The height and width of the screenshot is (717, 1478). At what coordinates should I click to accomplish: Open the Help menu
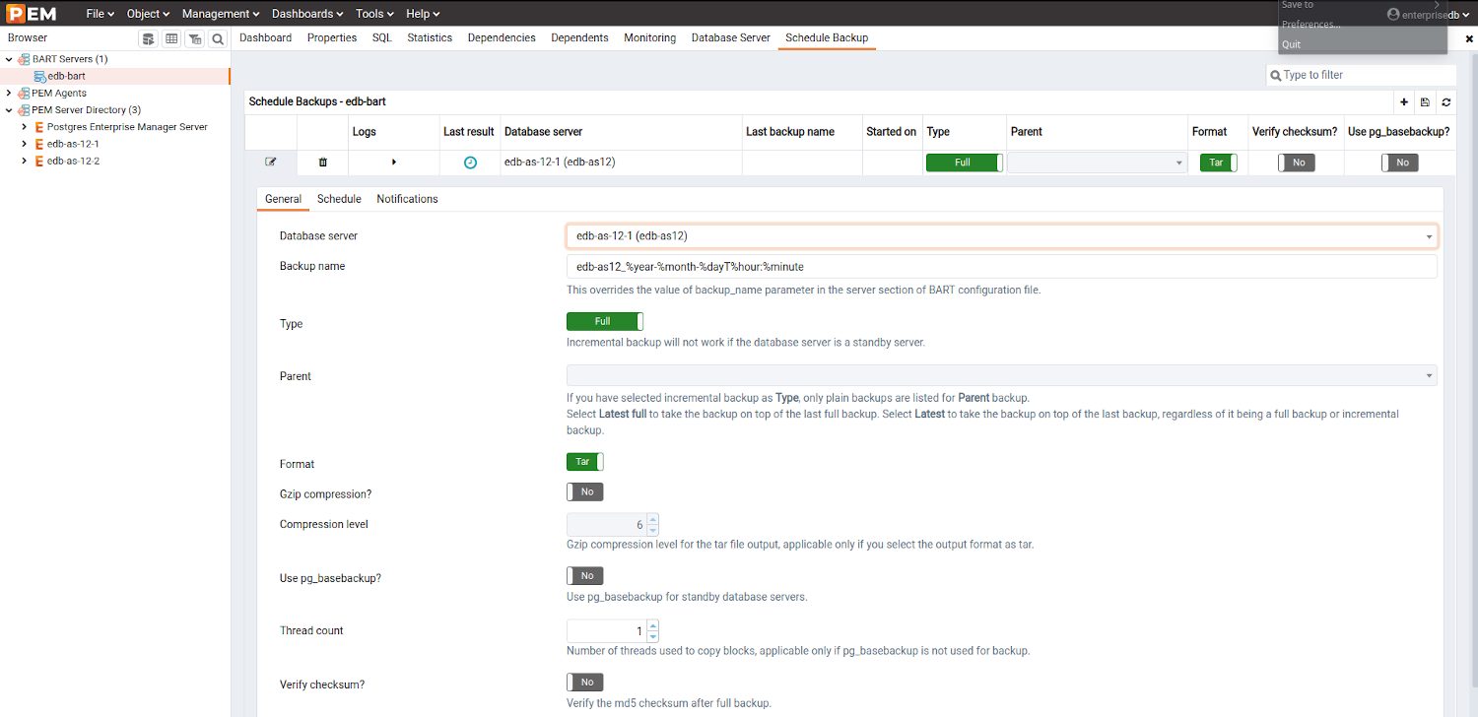pyautogui.click(x=423, y=14)
